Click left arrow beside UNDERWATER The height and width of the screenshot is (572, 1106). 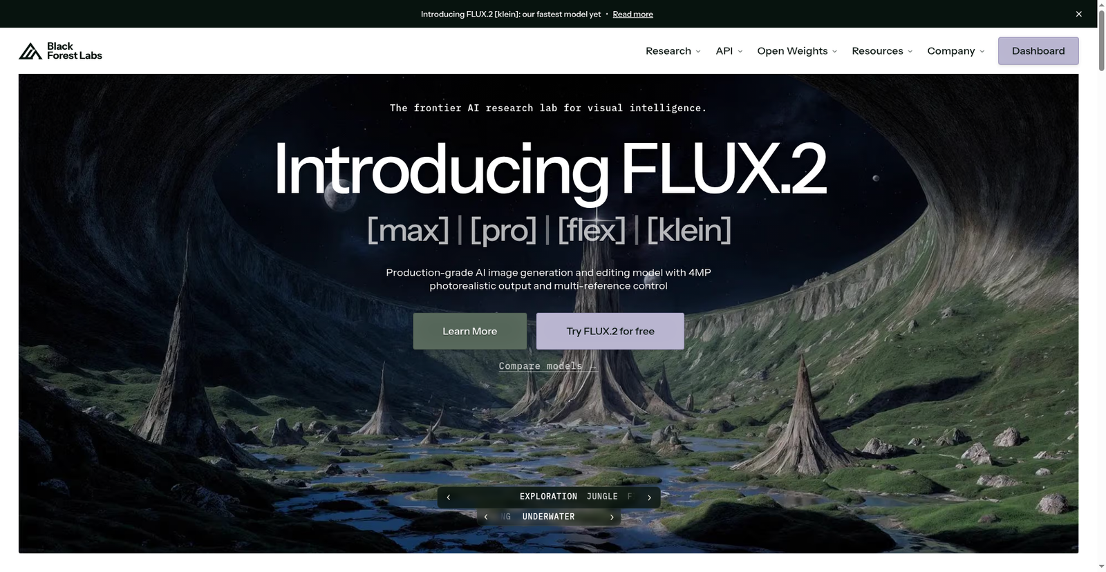pyautogui.click(x=485, y=517)
